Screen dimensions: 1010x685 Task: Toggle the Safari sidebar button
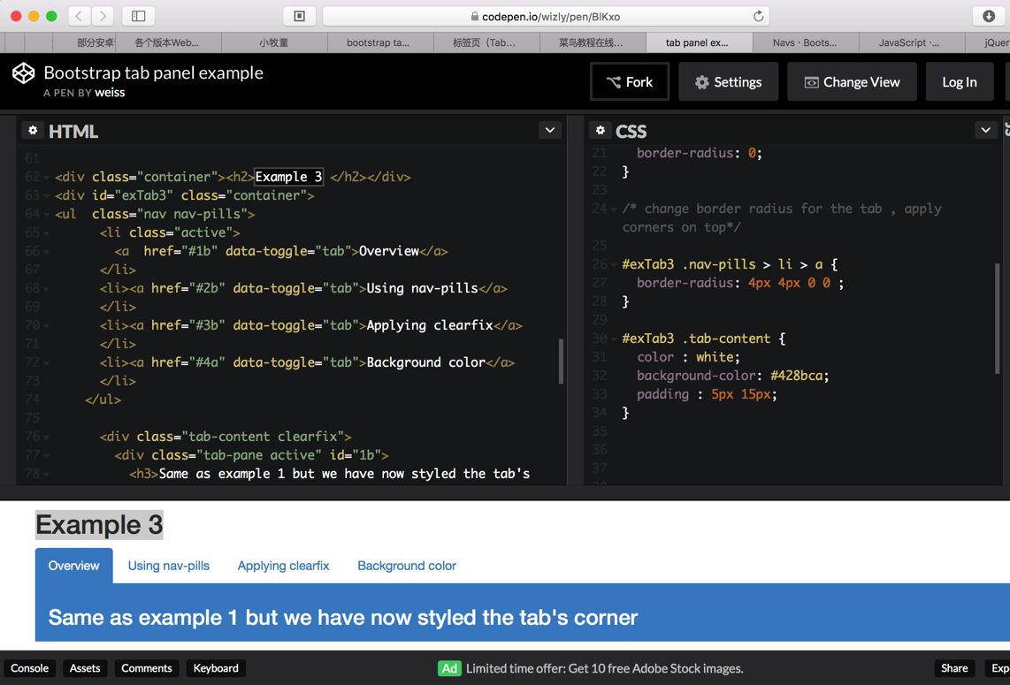point(139,16)
